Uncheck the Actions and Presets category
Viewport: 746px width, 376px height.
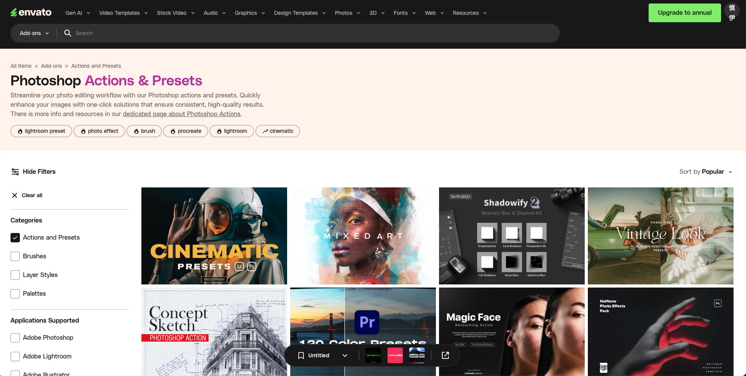click(15, 237)
